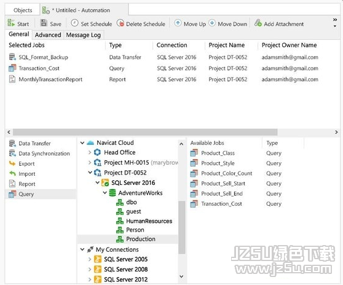Click the Project MH-0015 icon
Image resolution: width=343 pixels, height=285 pixels.
(98, 162)
